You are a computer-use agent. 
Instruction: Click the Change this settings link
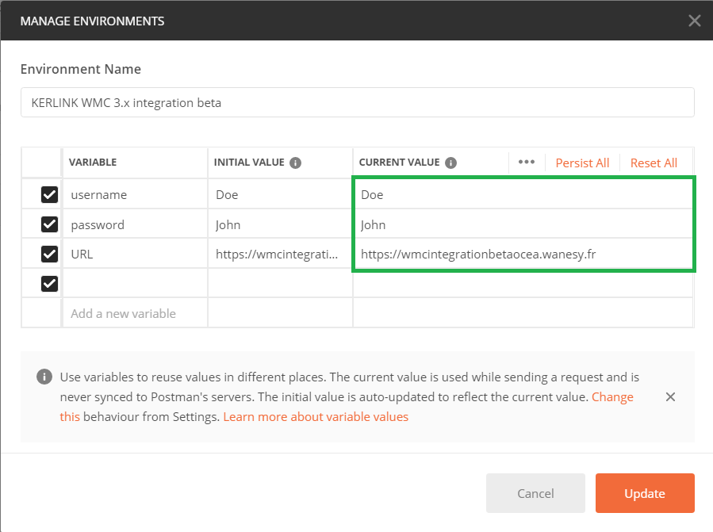tap(612, 396)
